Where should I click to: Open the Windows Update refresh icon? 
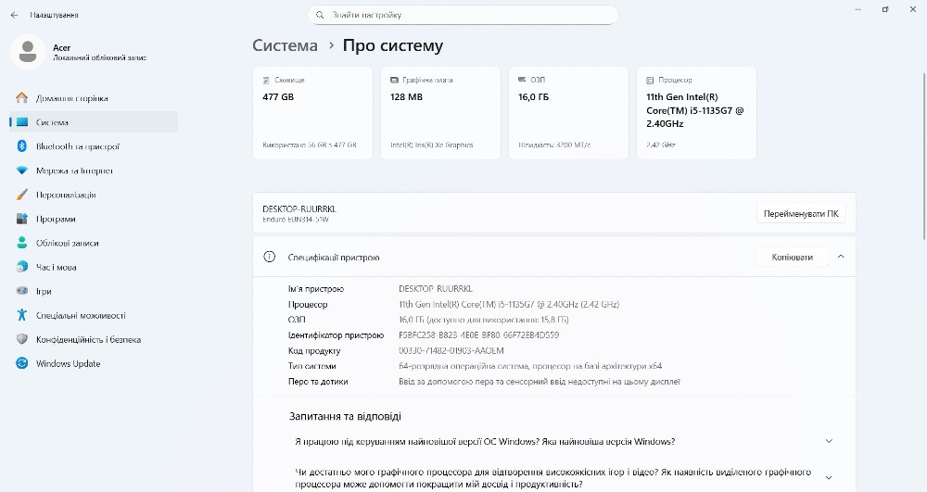point(22,363)
